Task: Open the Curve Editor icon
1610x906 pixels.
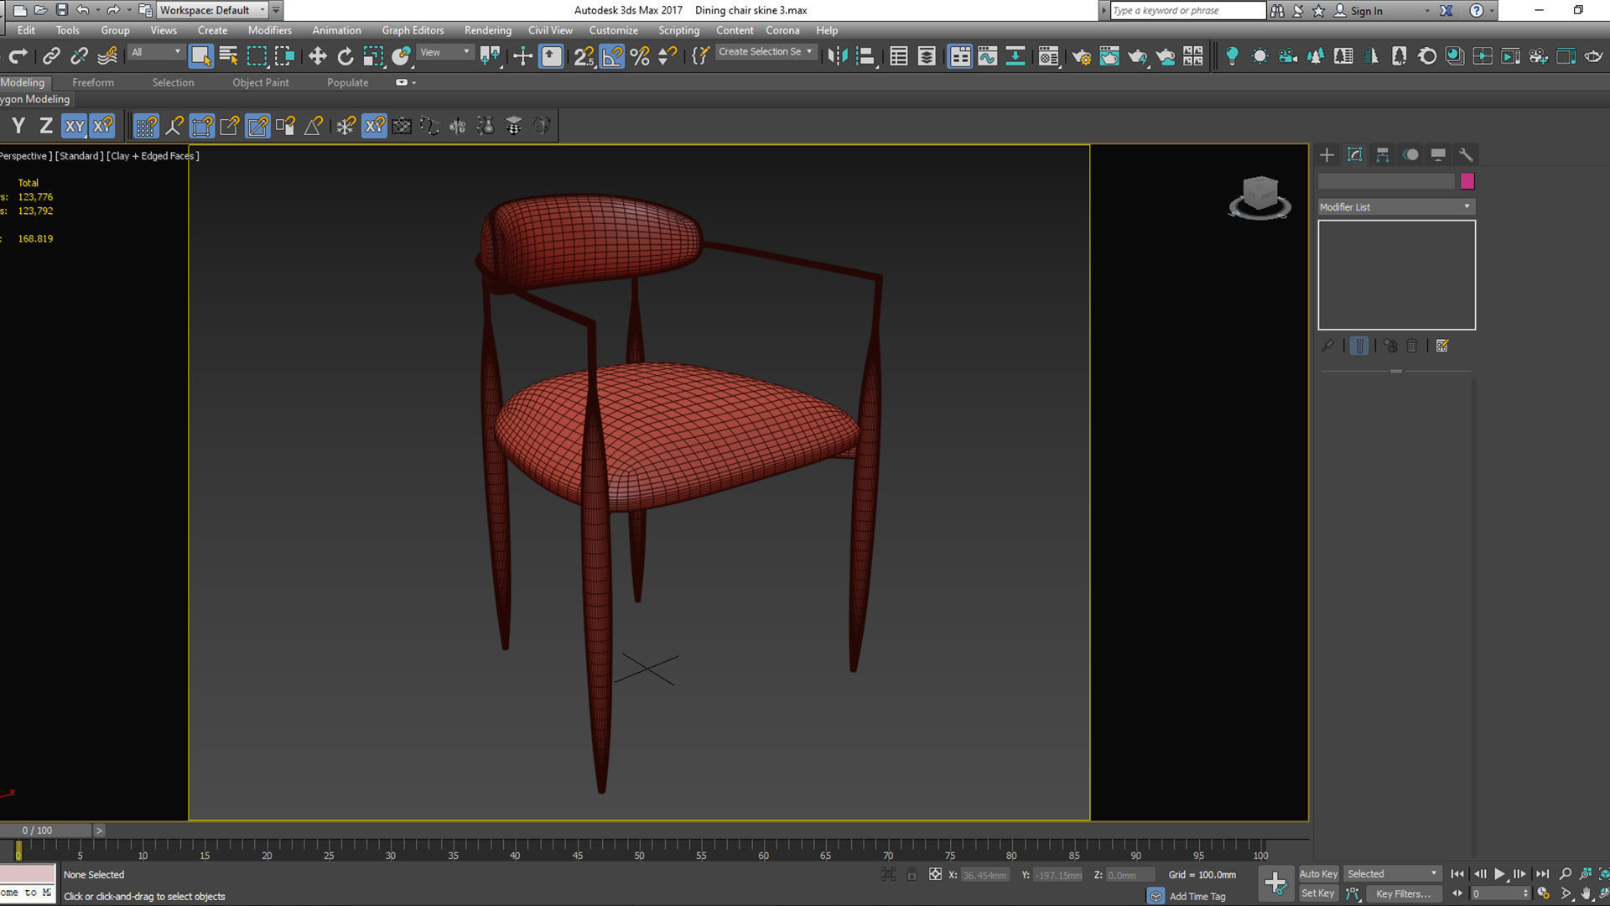Action: [x=987, y=56]
